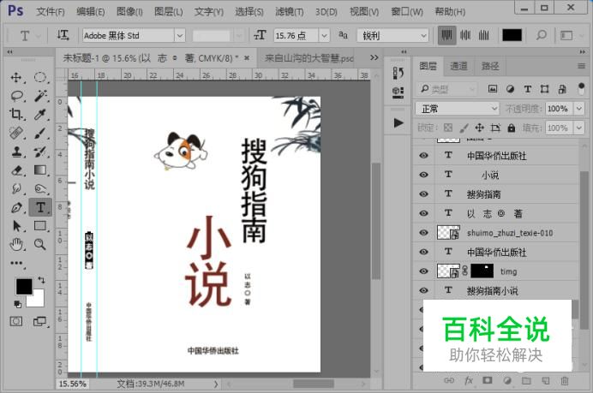
Task: Hide the 搜狗指南 text layer
Action: pos(423,194)
